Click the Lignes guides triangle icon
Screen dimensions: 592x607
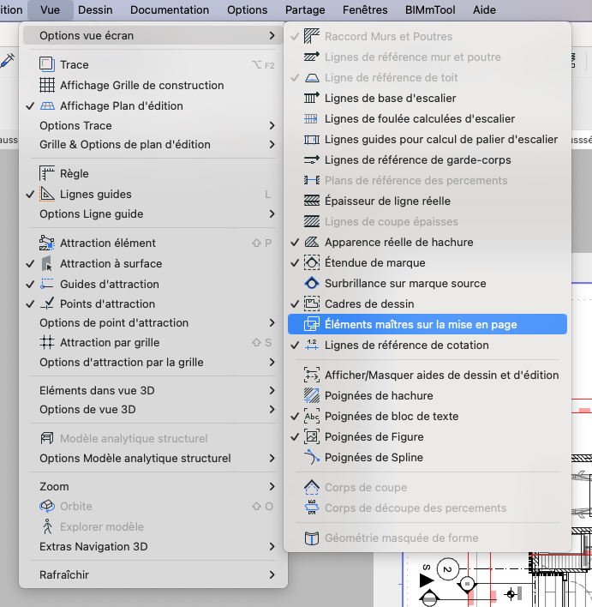click(47, 194)
